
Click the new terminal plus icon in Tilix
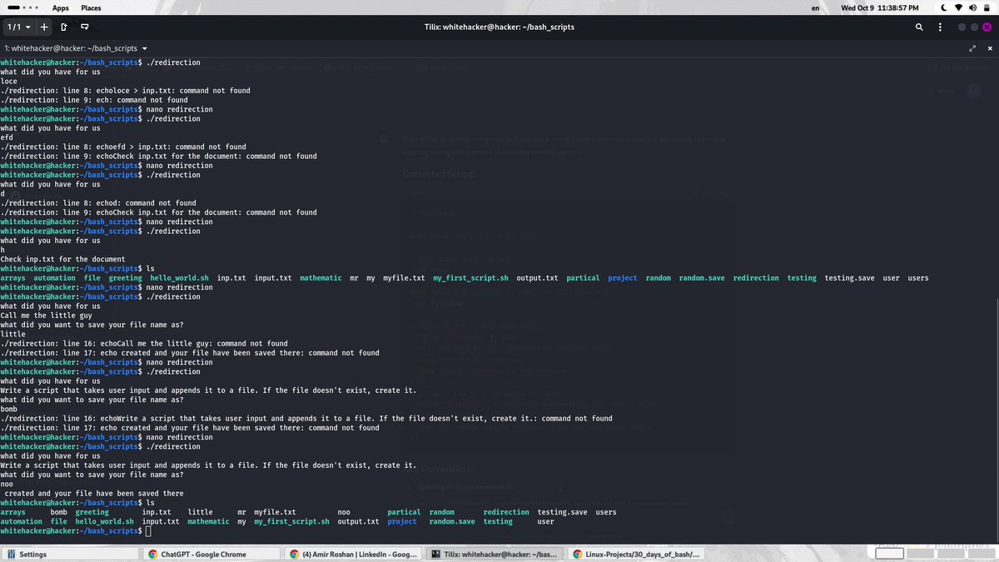[x=44, y=27]
